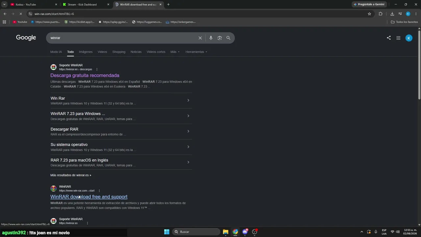Close the Koduu - YouTube tab

(56, 5)
